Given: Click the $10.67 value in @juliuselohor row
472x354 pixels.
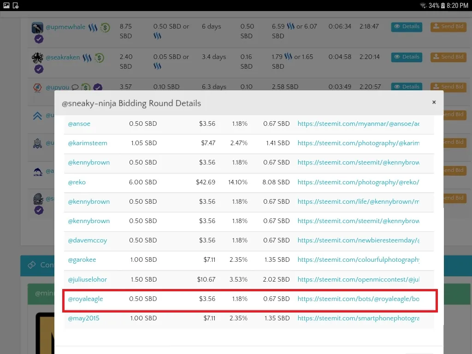Looking at the screenshot, I should click(206, 279).
